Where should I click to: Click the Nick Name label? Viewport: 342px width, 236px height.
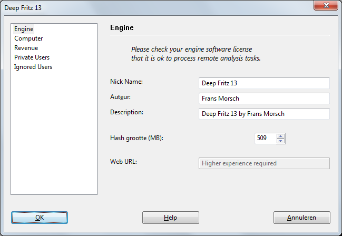tap(126, 82)
